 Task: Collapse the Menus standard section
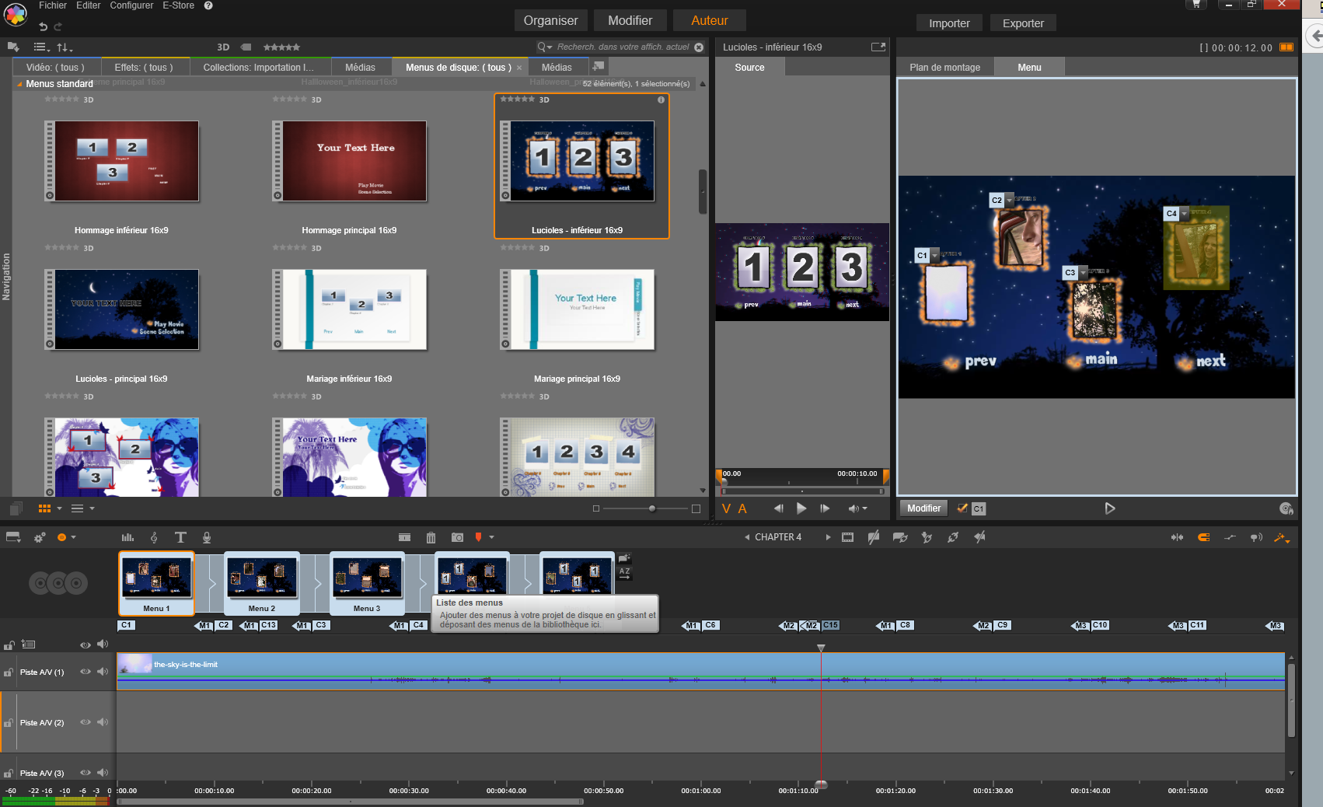pyautogui.click(x=19, y=84)
